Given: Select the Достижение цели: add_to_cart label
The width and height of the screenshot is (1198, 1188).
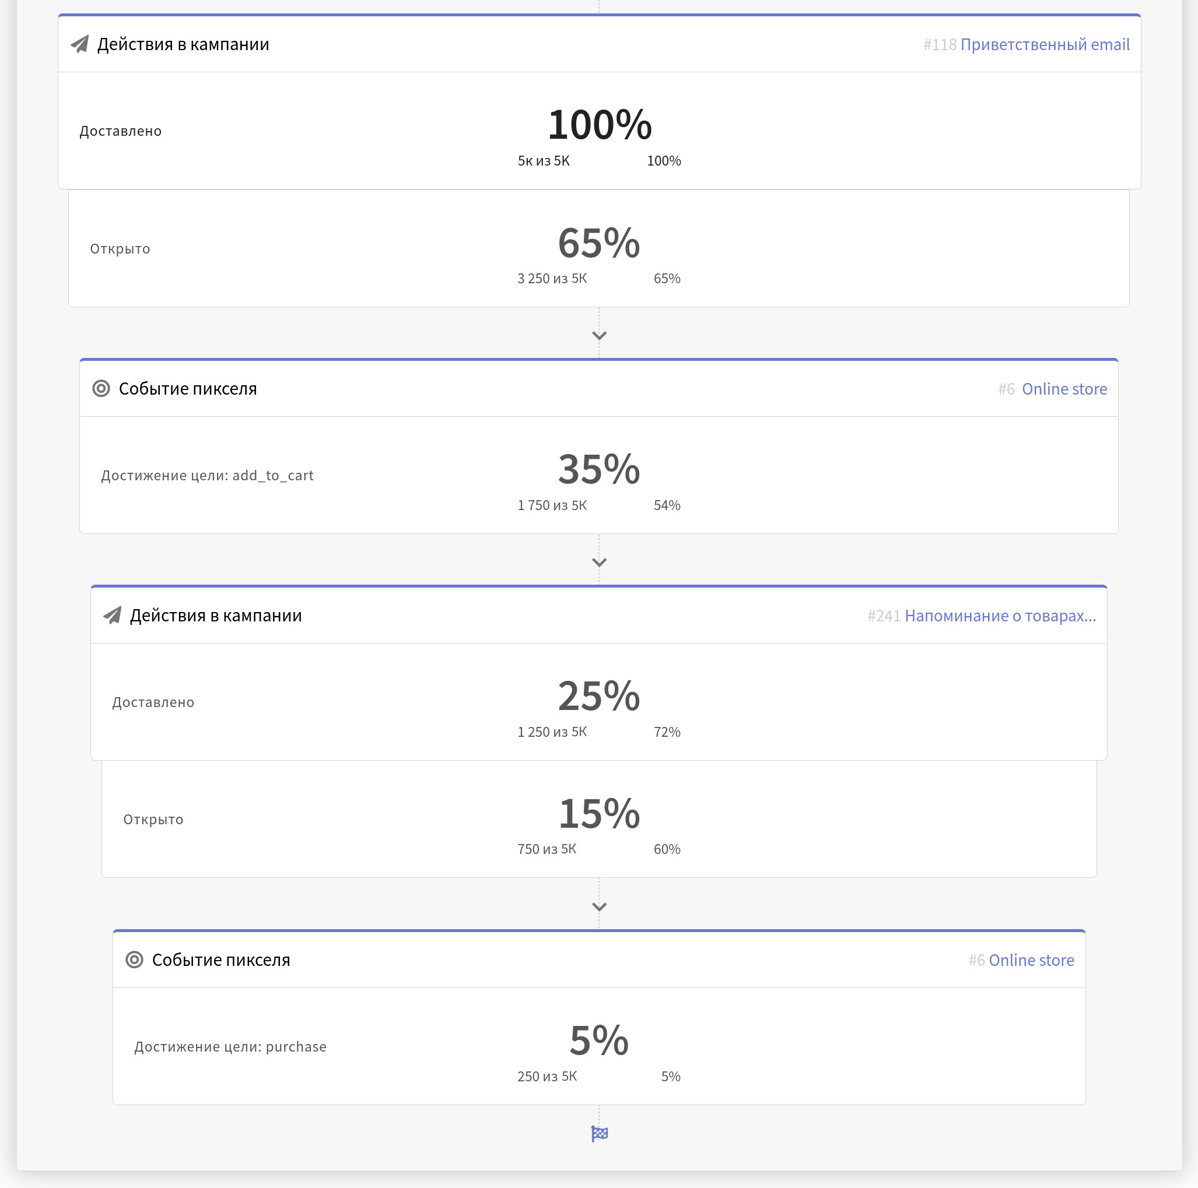Looking at the screenshot, I should coord(207,475).
